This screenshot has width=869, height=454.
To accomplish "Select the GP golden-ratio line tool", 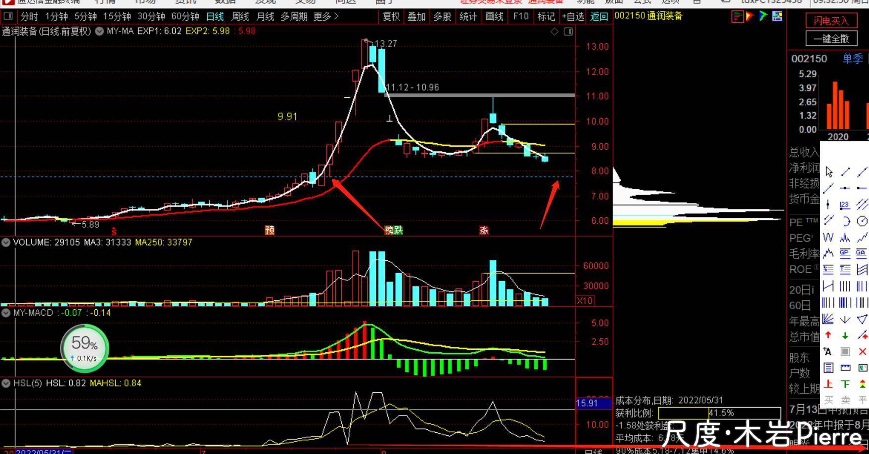I will 845,253.
